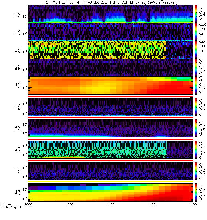Screen dimensions: 207x220
Task: Click the 1100 time tick label
Action: tap(111, 204)
